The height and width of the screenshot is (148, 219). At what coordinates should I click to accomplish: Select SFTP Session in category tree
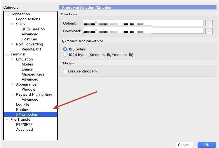[x=33, y=29]
